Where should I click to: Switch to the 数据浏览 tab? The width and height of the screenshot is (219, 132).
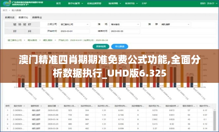click(x=10, y=17)
